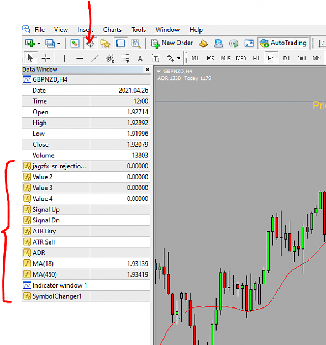326x345 pixels.
Task: Expand the Arrows dropdown arrow
Action: click(178, 59)
